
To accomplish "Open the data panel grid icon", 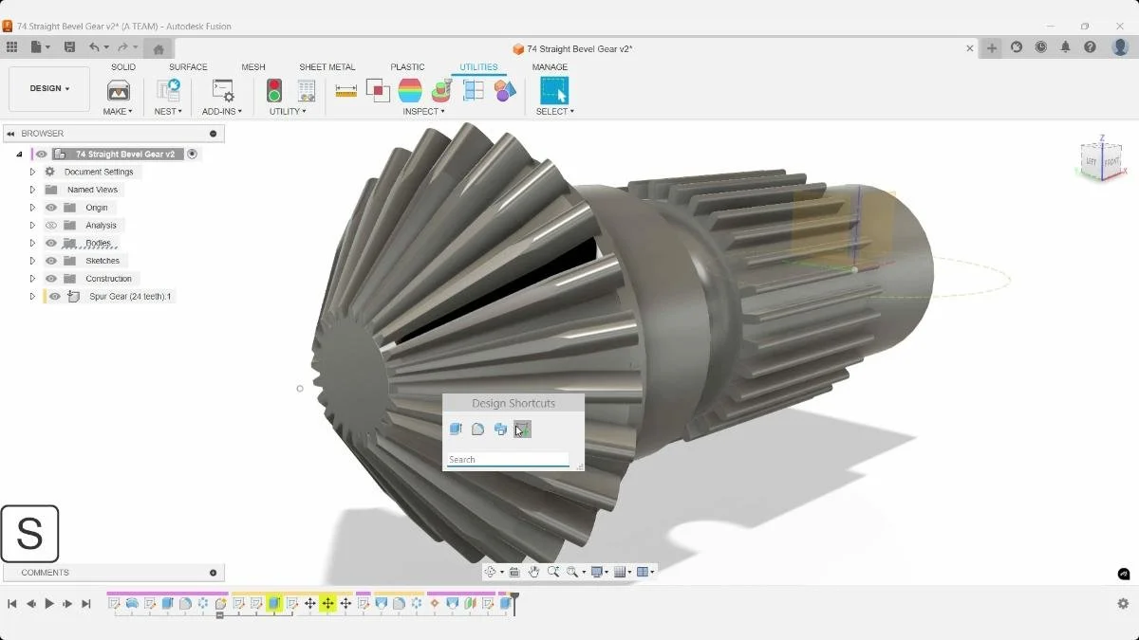I will 11,47.
